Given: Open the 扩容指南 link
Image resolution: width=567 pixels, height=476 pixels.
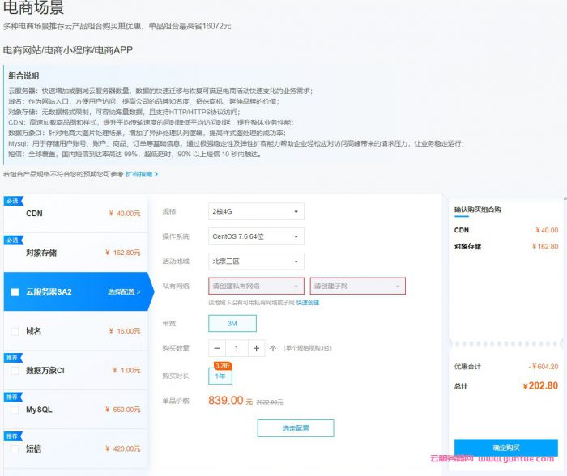Looking at the screenshot, I should [x=141, y=174].
